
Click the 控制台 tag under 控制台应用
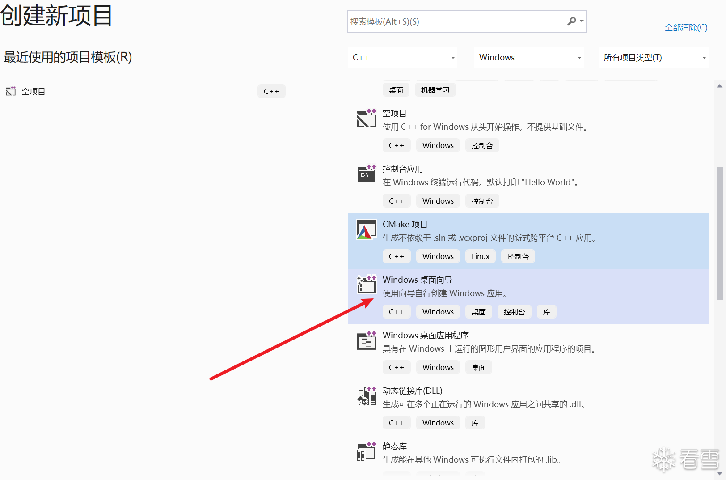482,201
